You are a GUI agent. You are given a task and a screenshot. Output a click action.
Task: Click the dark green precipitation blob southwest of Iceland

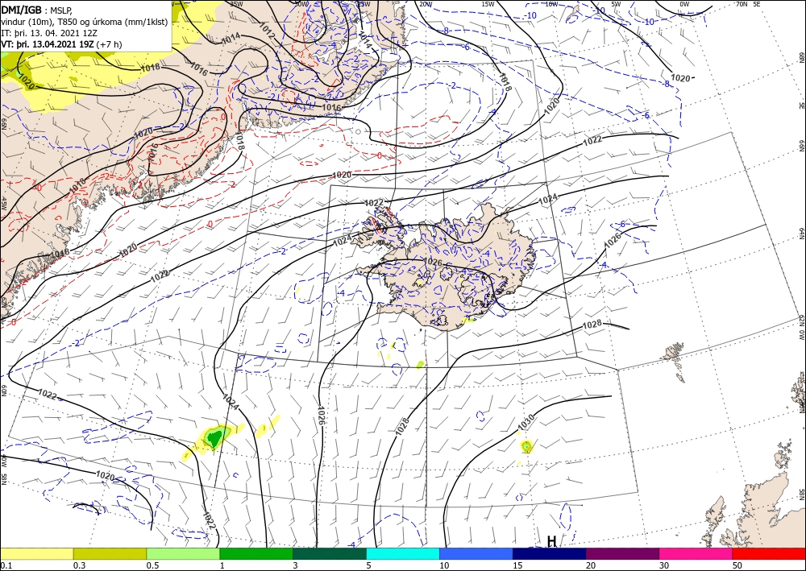(214, 437)
